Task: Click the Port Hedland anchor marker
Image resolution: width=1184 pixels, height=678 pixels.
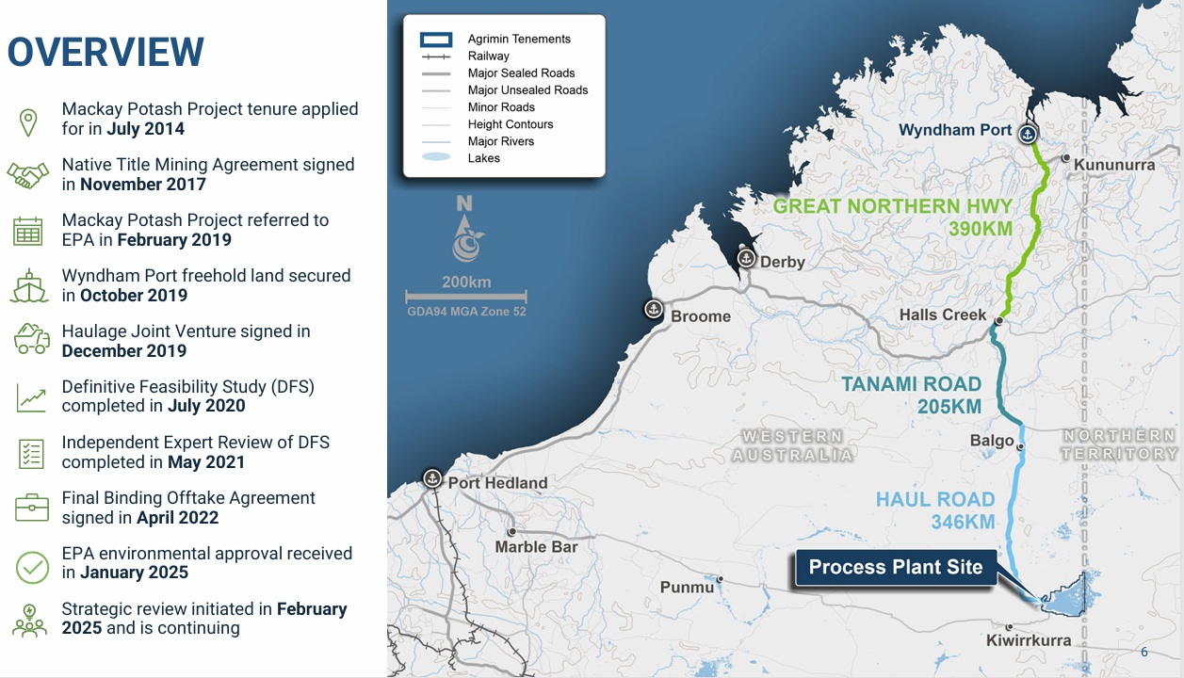Action: click(x=432, y=478)
